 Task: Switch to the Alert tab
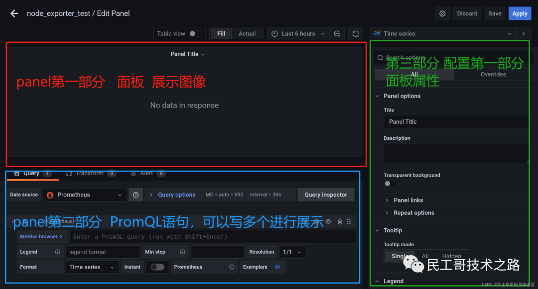147,174
